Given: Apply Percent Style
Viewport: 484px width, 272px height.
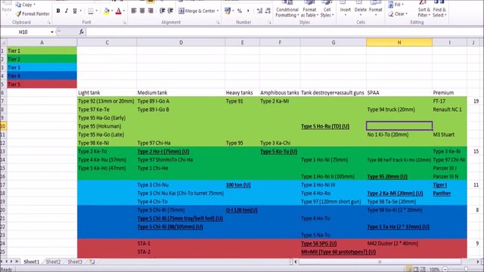Looking at the screenshot, I should [240, 11].
